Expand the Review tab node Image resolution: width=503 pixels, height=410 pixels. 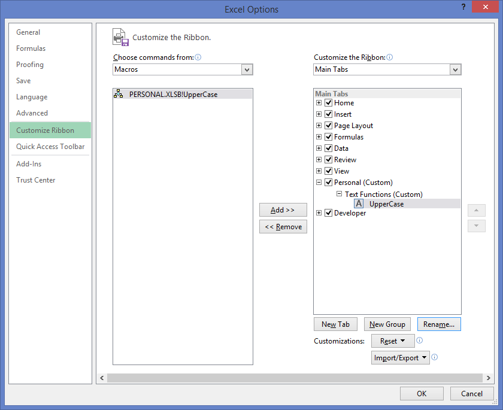pyautogui.click(x=319, y=160)
